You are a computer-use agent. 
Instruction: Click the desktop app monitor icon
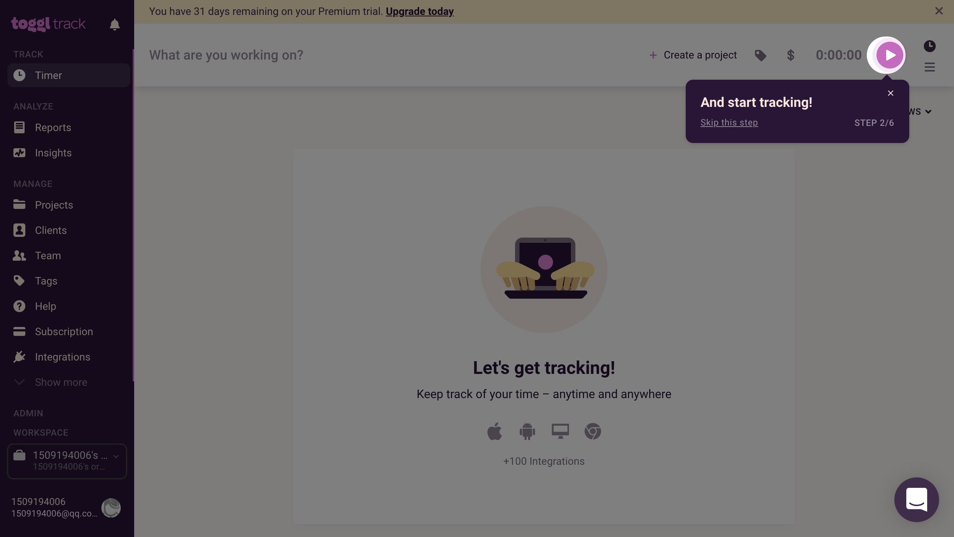click(x=560, y=431)
